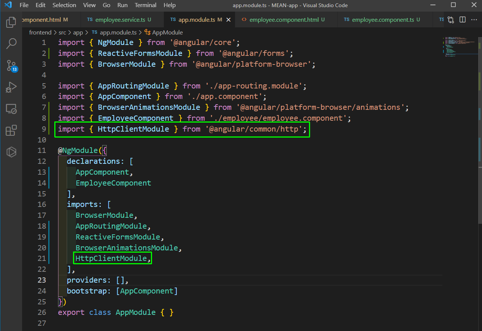Click the providers property on line 23
Screen dimensions: 482x331
[x=87, y=280]
